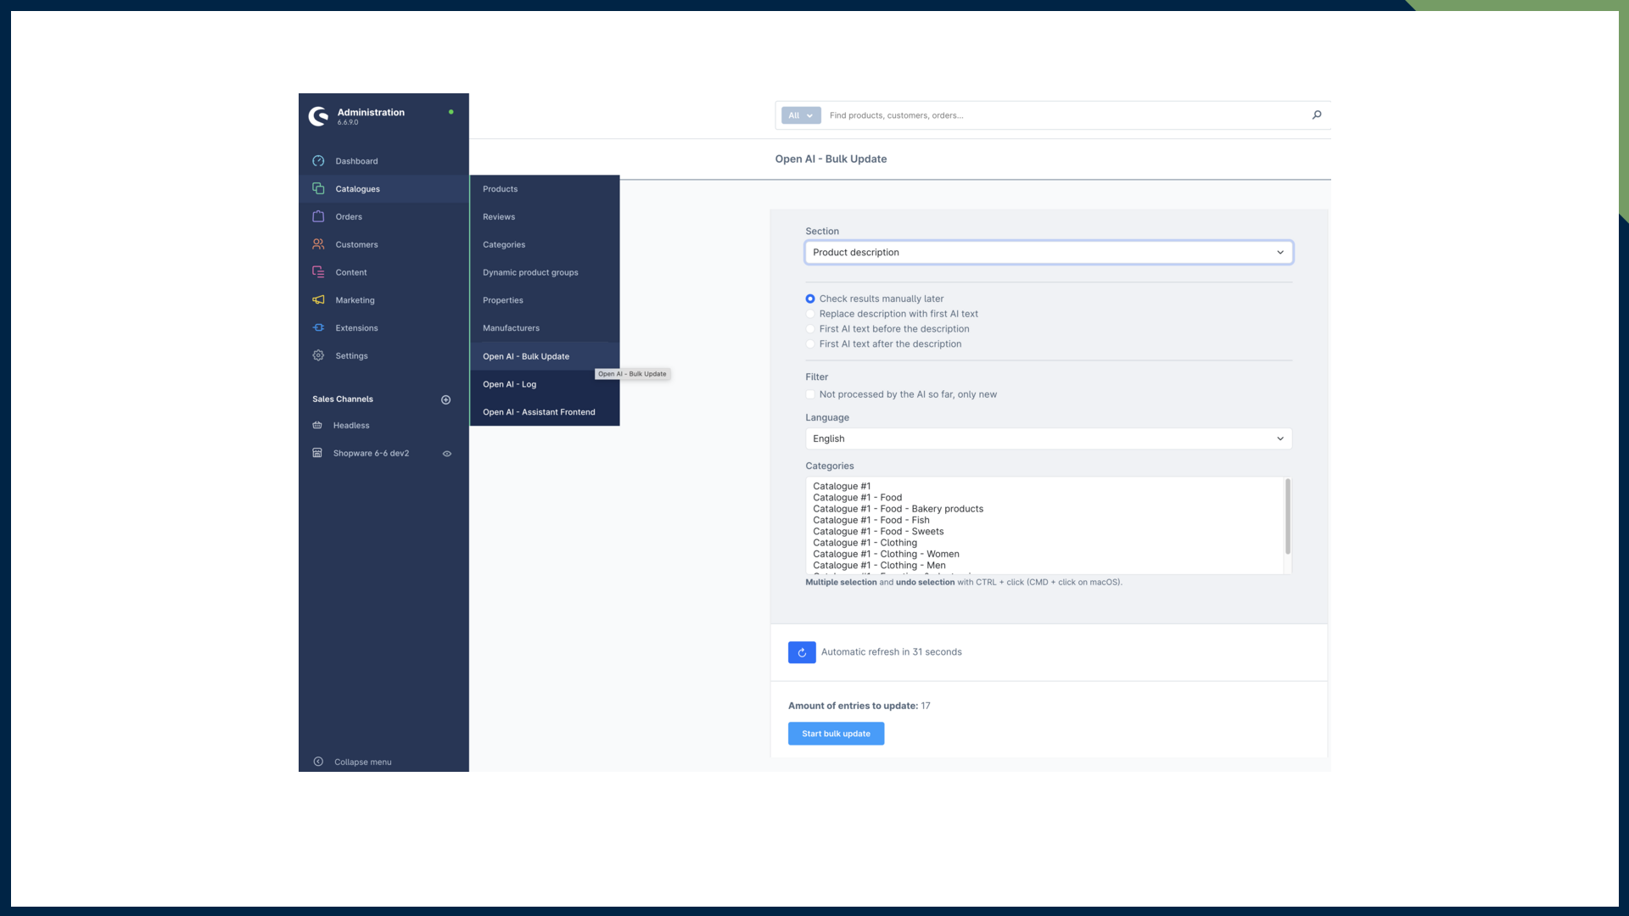Enable 'Not processed by the AI' filter
This screenshot has width=1629, height=916.
click(810, 394)
